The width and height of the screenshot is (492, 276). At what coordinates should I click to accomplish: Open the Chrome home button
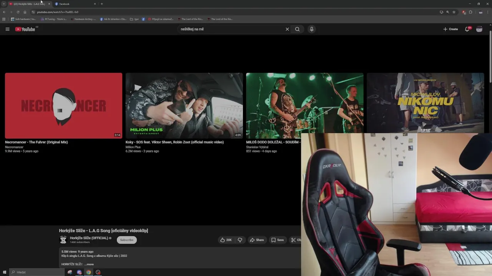click(25, 12)
